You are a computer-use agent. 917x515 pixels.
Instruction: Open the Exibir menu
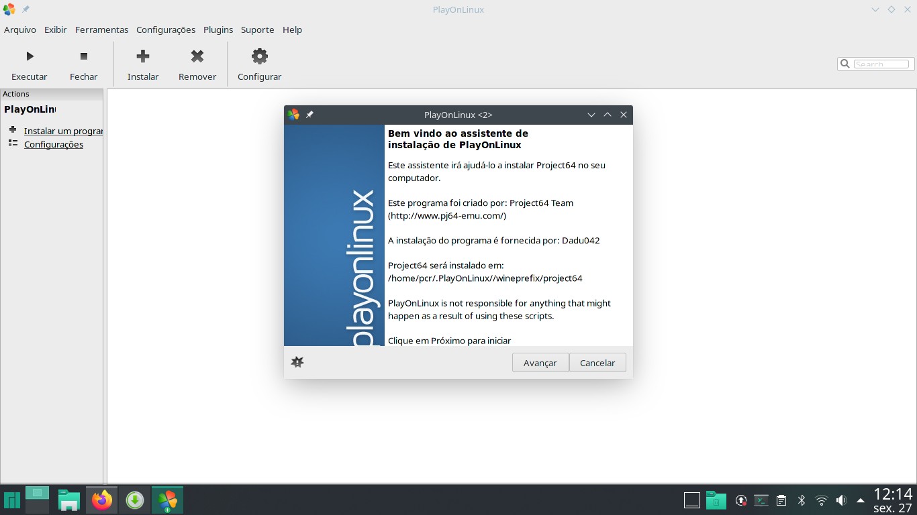[56, 30]
